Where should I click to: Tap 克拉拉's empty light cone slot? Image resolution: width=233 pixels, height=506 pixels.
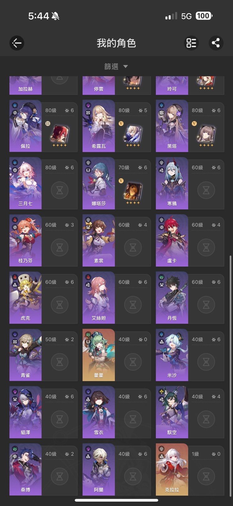click(x=206, y=476)
